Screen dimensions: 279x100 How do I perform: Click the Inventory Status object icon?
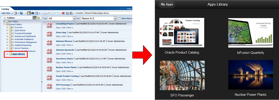49,60
